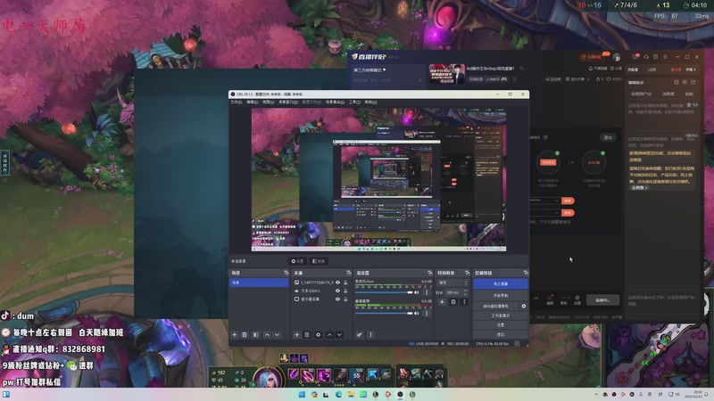Screen dimensions: 714x401
Task: Open audio mixer advanced settings icon
Action: pos(360,335)
